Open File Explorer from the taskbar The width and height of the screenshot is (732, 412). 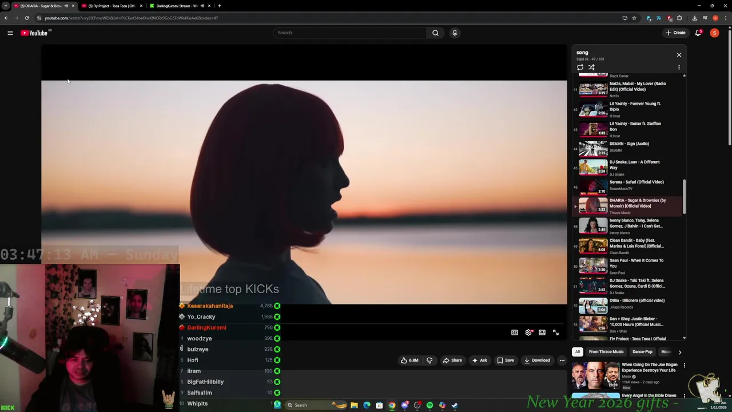(x=354, y=405)
